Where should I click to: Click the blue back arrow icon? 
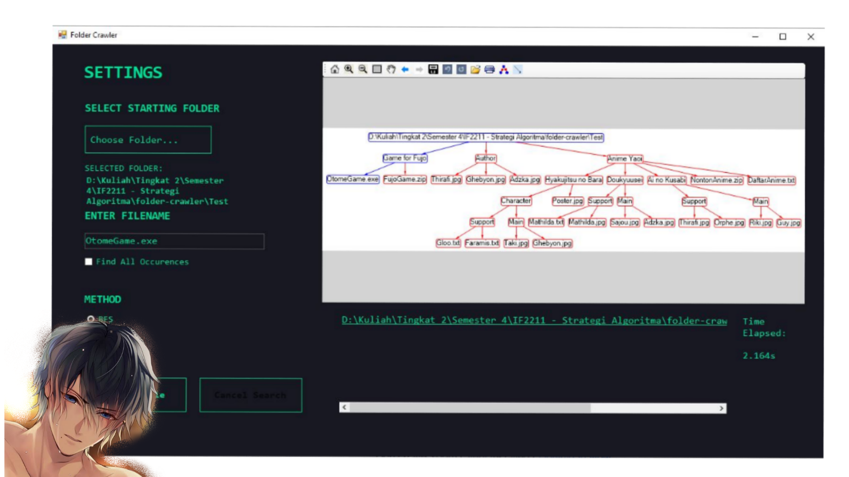tap(405, 69)
